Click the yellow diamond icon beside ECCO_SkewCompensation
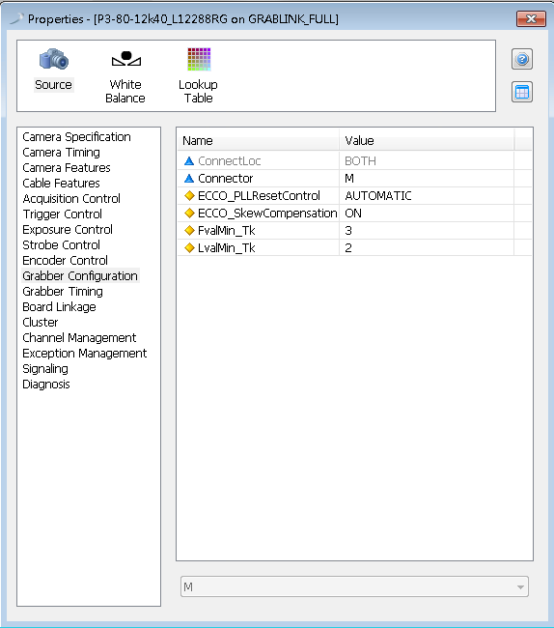Screen dimensions: 554x628 [x=189, y=214]
